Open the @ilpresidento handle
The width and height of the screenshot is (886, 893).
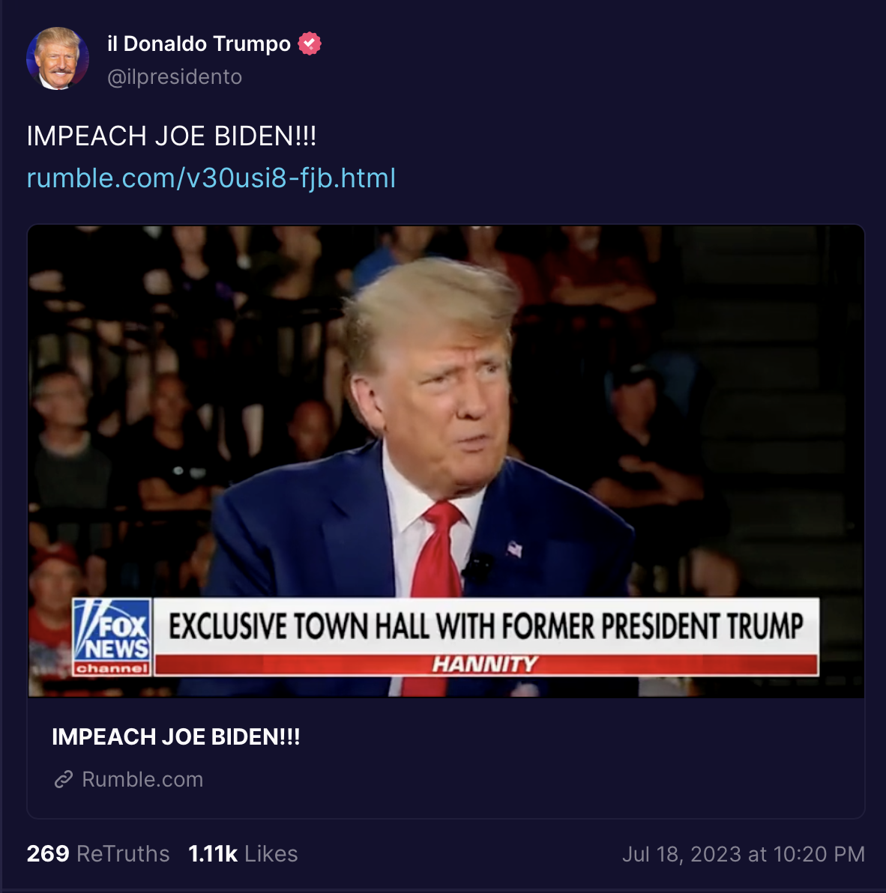point(175,76)
